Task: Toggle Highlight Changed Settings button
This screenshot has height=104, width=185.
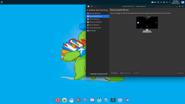Action: pos(98,74)
